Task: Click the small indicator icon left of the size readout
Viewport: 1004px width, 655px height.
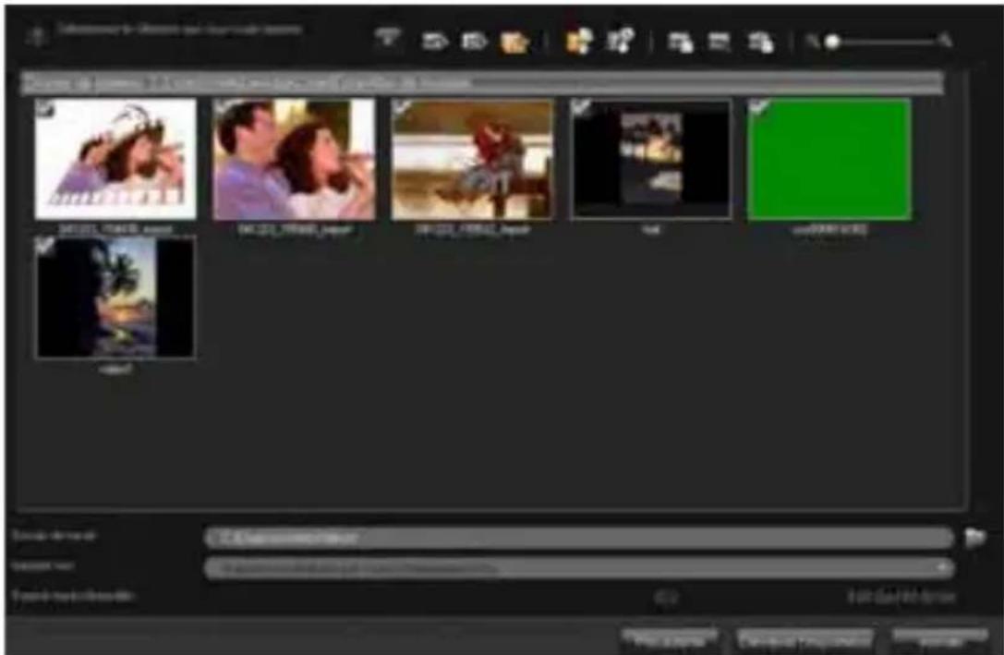Action: click(x=666, y=598)
